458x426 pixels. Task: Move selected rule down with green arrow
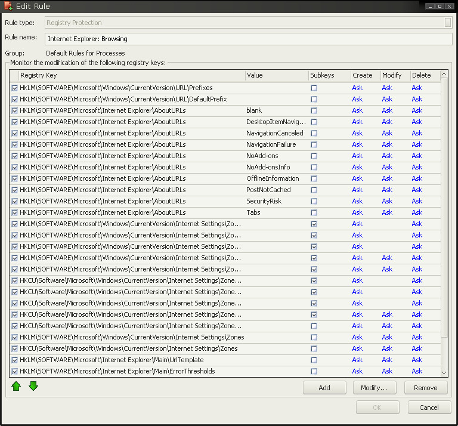[x=33, y=386]
